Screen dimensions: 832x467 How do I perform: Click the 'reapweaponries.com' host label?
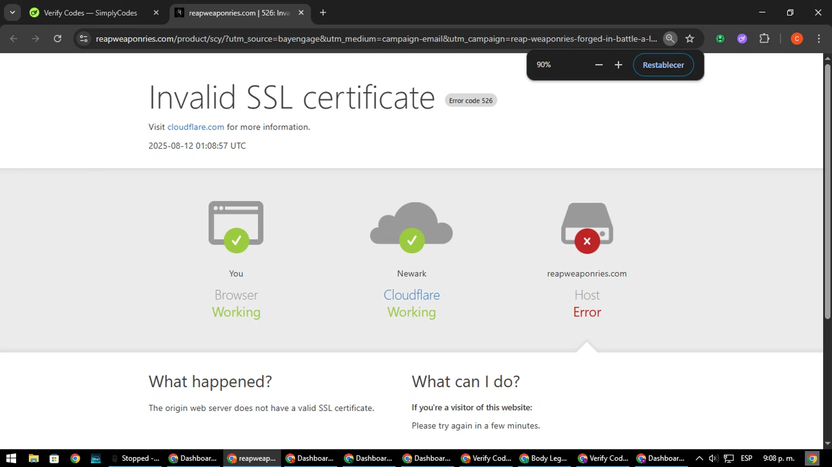click(587, 274)
